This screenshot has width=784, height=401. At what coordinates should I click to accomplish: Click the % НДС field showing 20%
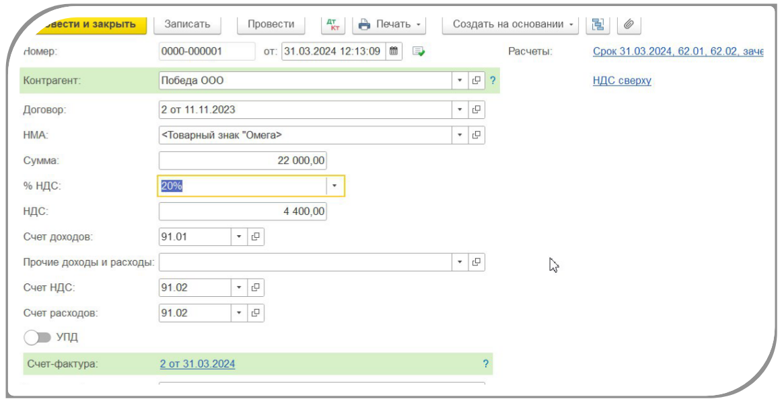coord(242,186)
